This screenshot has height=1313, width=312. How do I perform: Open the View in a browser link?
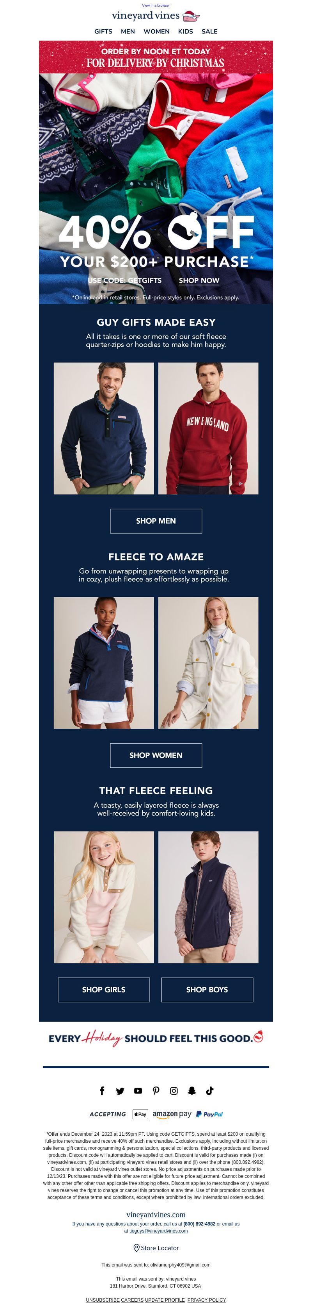tap(156, 5)
